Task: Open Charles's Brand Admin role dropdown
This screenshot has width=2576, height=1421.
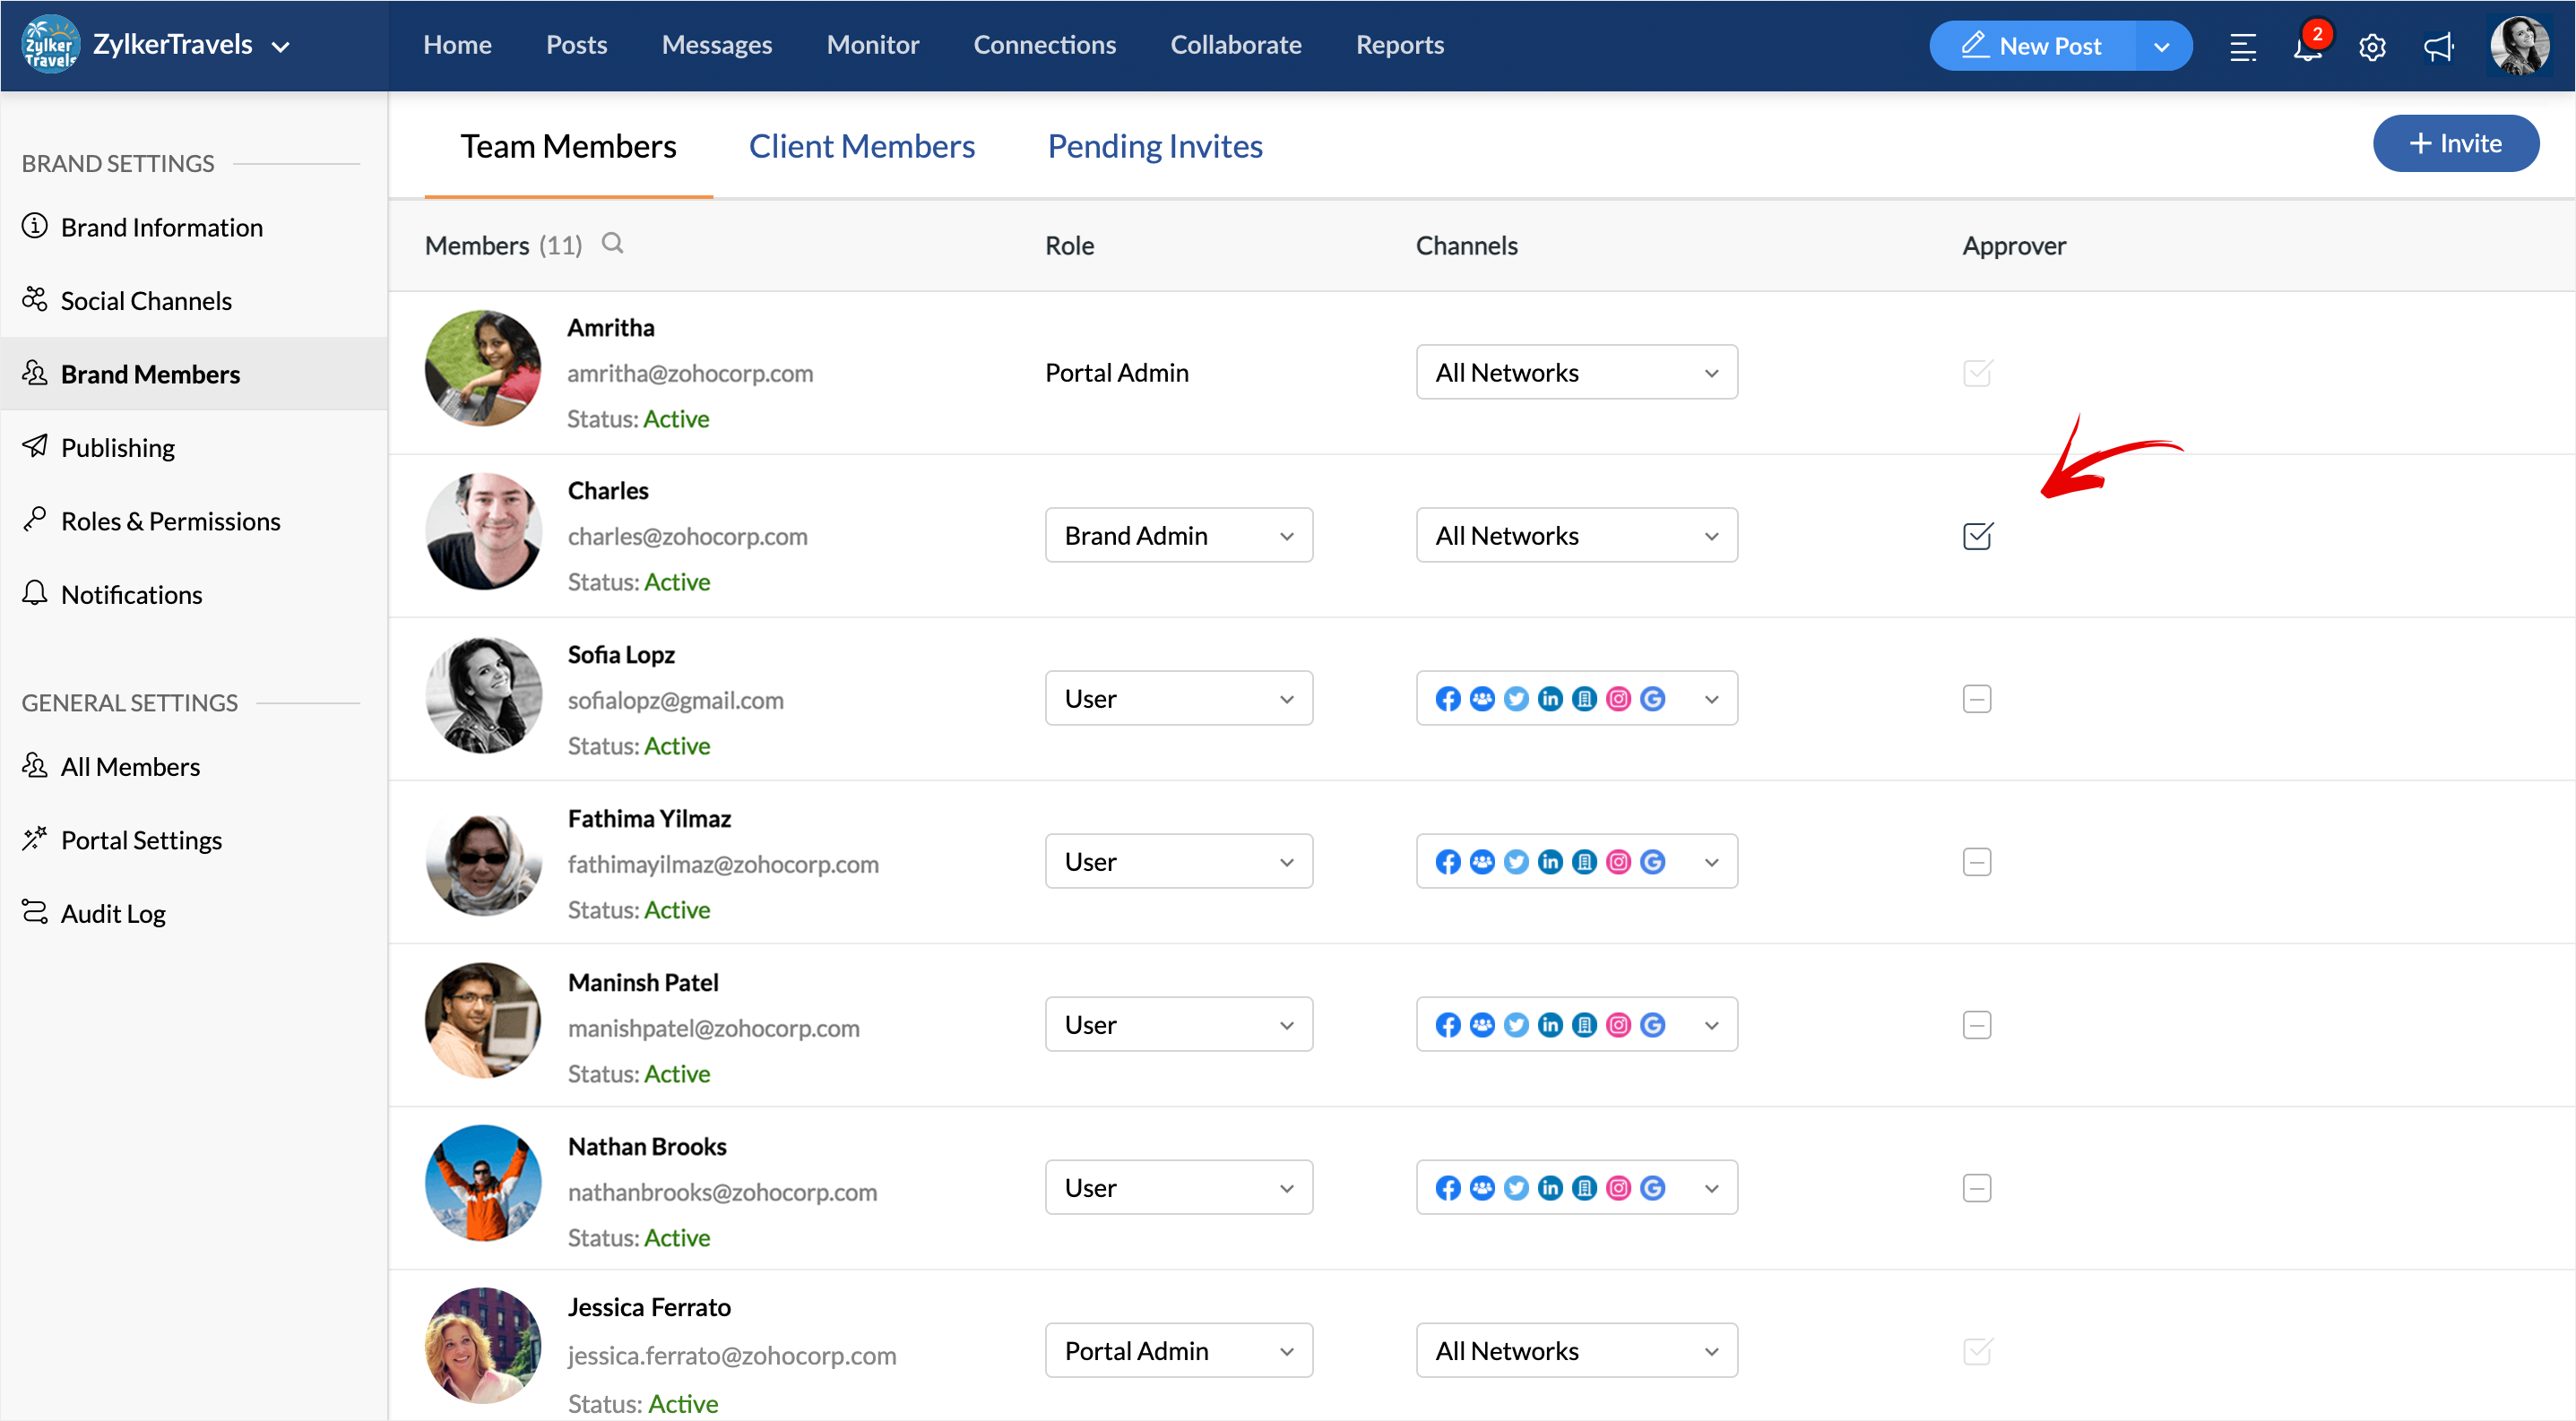Action: 1178,536
